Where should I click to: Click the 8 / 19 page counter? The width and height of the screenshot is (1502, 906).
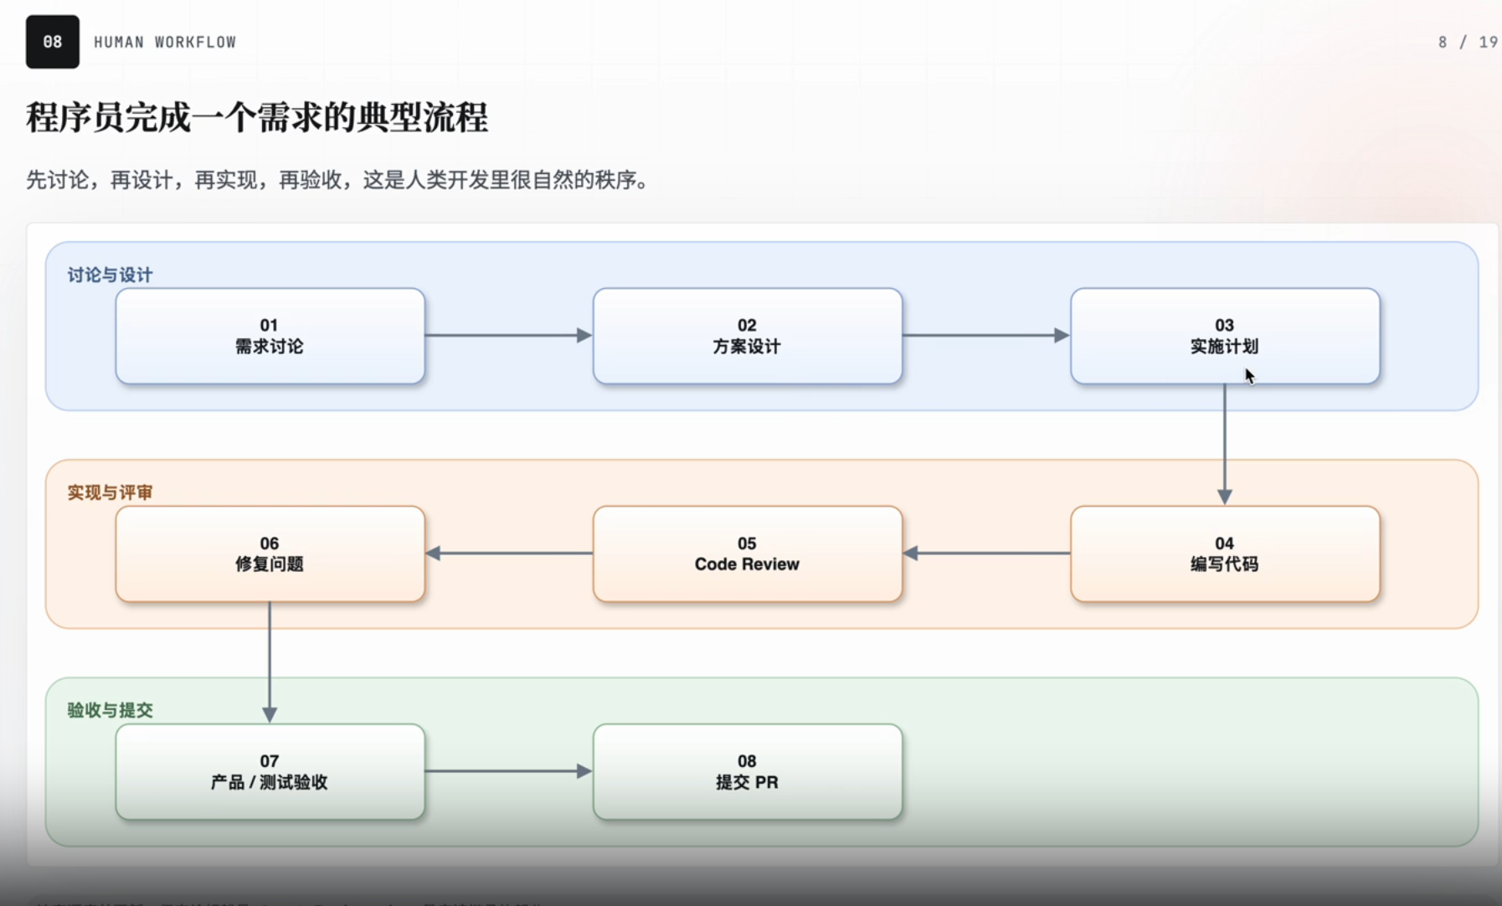point(1468,42)
